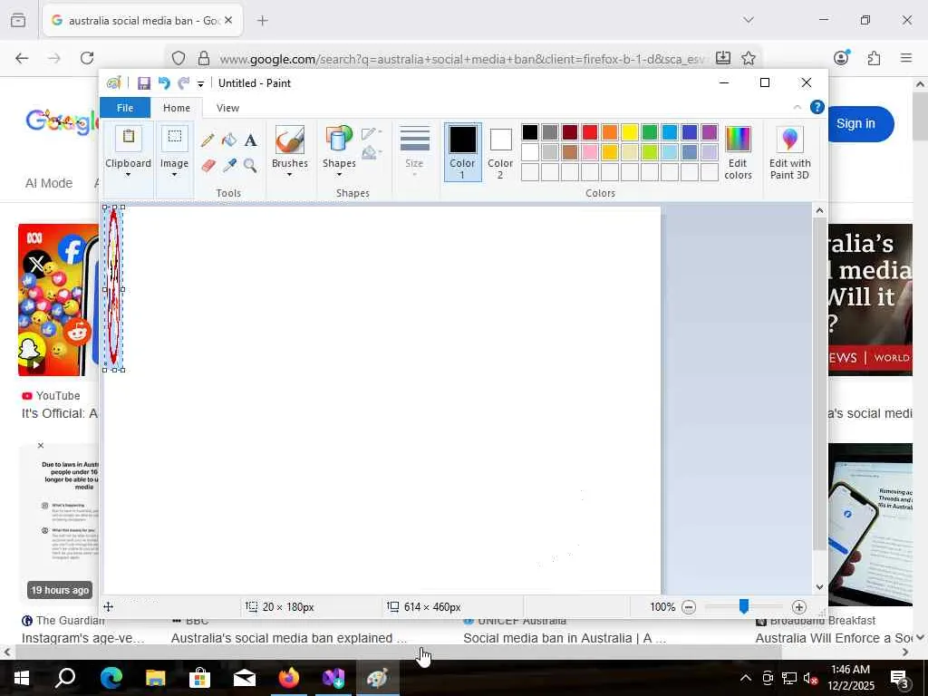This screenshot has height=696, width=928.
Task: Open Customize Quick Access Toolbar dropdown
Action: point(200,84)
